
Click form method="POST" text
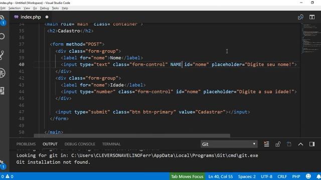(x=77, y=44)
